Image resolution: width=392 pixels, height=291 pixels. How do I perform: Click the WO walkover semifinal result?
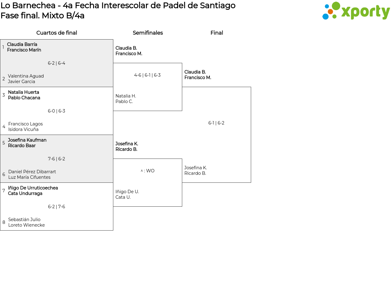148,171
